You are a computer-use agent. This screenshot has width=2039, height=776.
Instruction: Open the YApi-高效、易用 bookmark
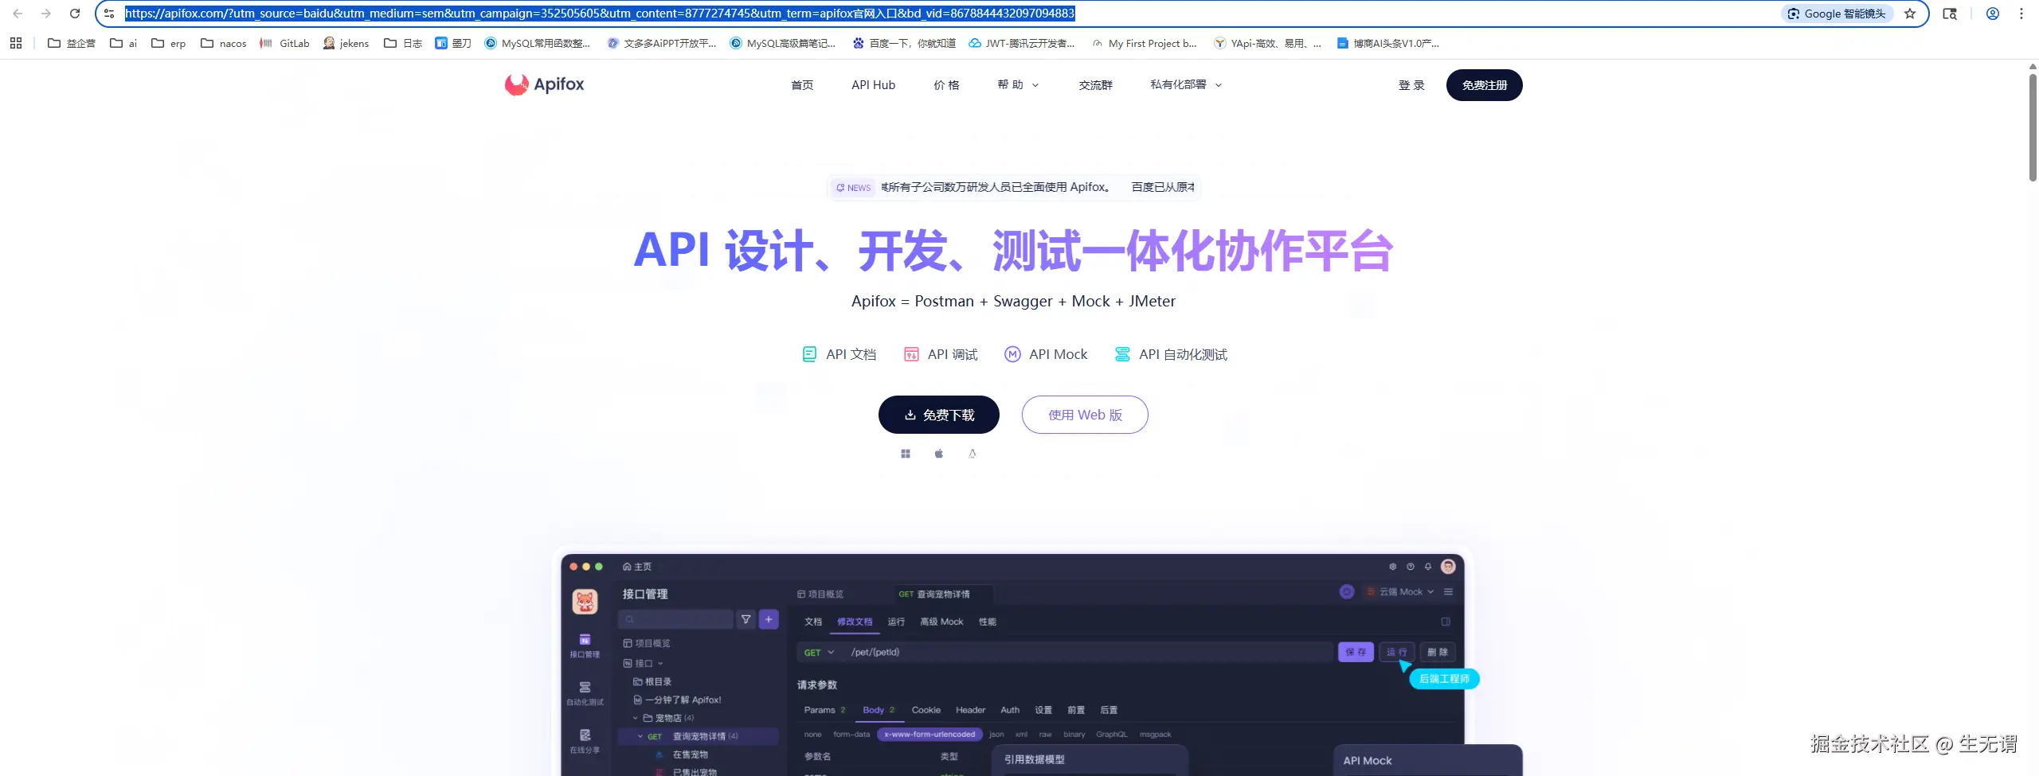pos(1267,43)
